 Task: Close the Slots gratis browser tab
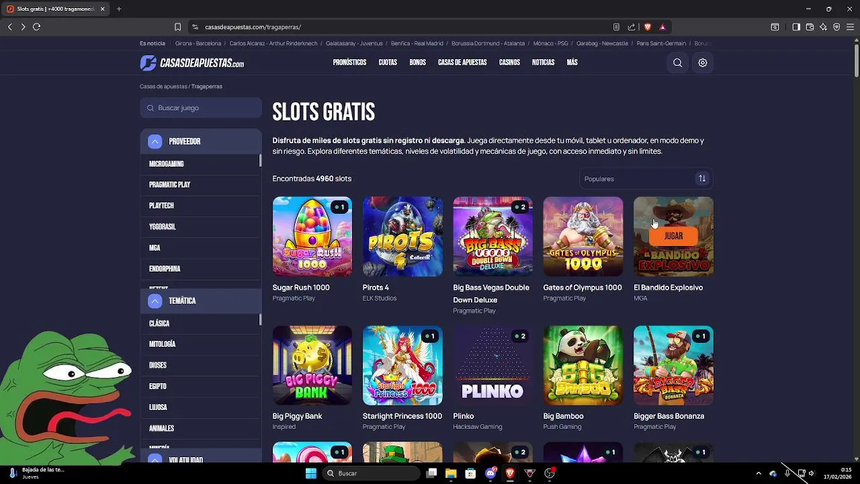click(x=103, y=9)
